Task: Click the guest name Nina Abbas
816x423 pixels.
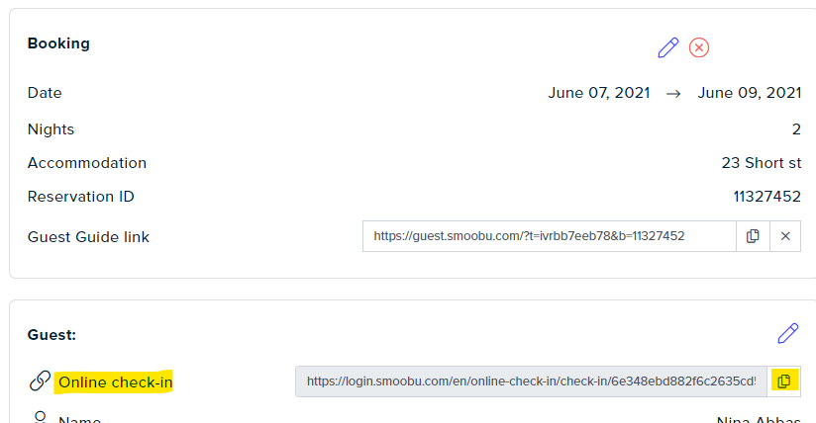Action: click(x=759, y=419)
